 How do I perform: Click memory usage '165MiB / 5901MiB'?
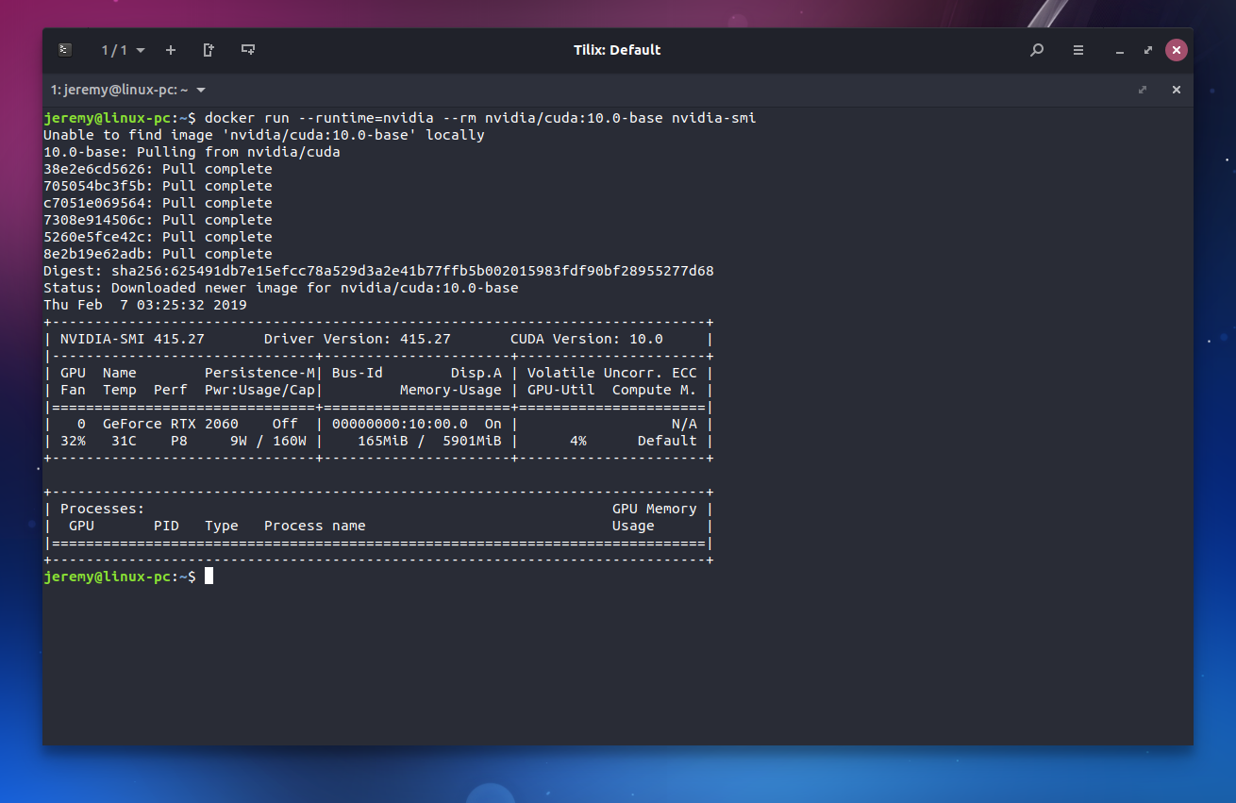(x=429, y=441)
